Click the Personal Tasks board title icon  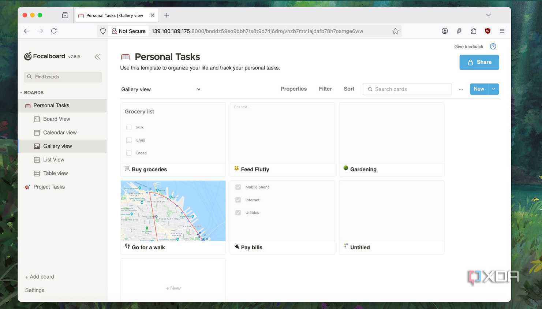(x=126, y=57)
